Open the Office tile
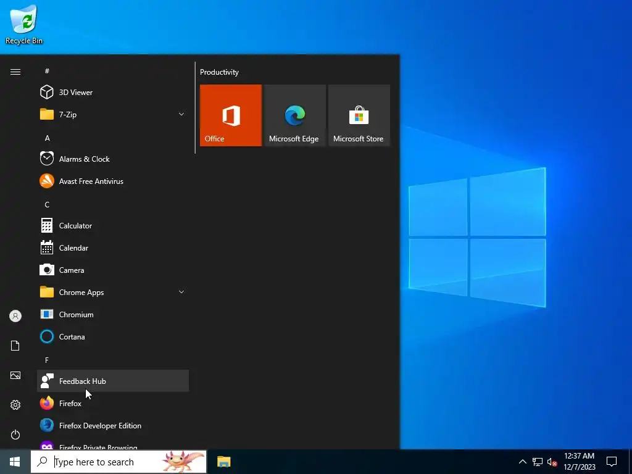The image size is (632, 474). click(x=231, y=115)
